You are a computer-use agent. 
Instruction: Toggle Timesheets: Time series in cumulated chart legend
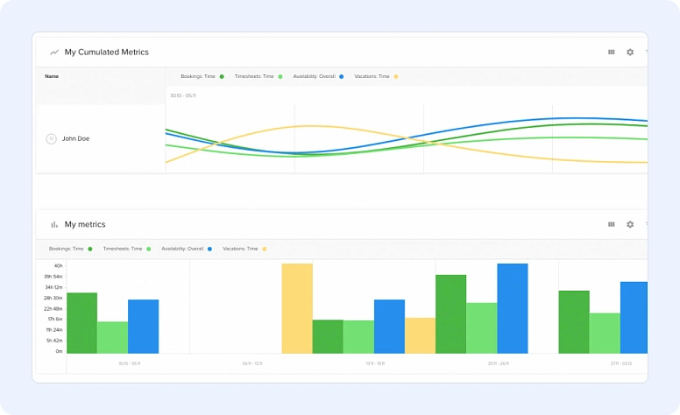258,77
